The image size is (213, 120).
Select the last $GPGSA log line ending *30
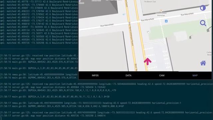click(x=55, y=97)
